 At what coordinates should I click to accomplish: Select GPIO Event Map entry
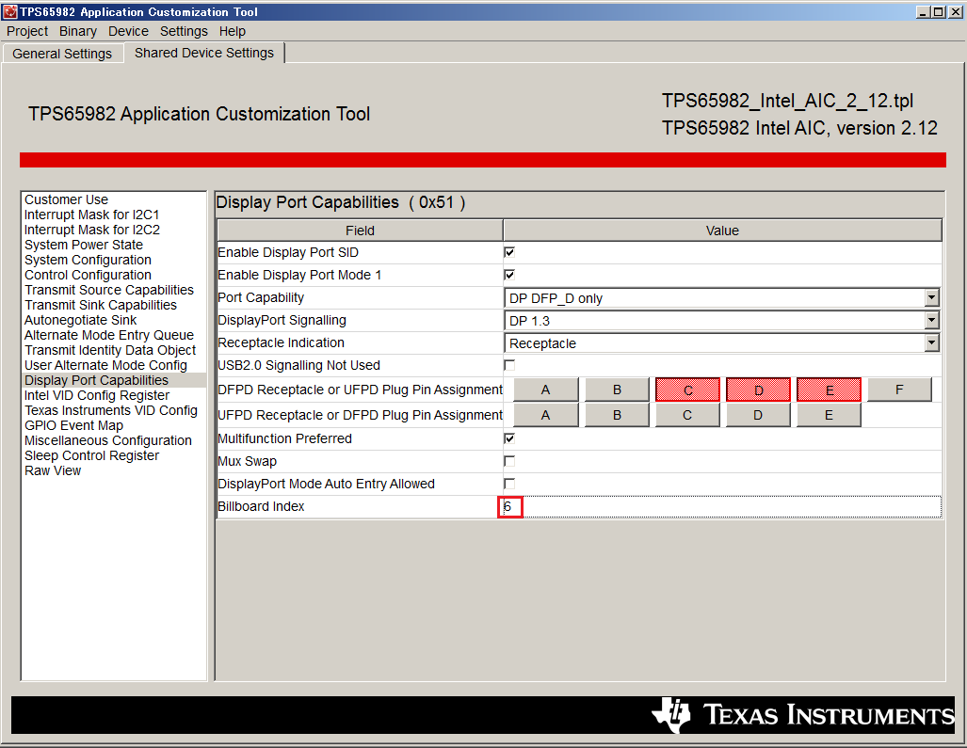point(73,426)
